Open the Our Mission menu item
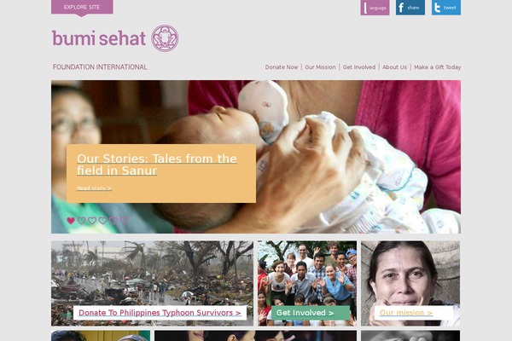Image resolution: width=512 pixels, height=341 pixels. pyautogui.click(x=320, y=67)
